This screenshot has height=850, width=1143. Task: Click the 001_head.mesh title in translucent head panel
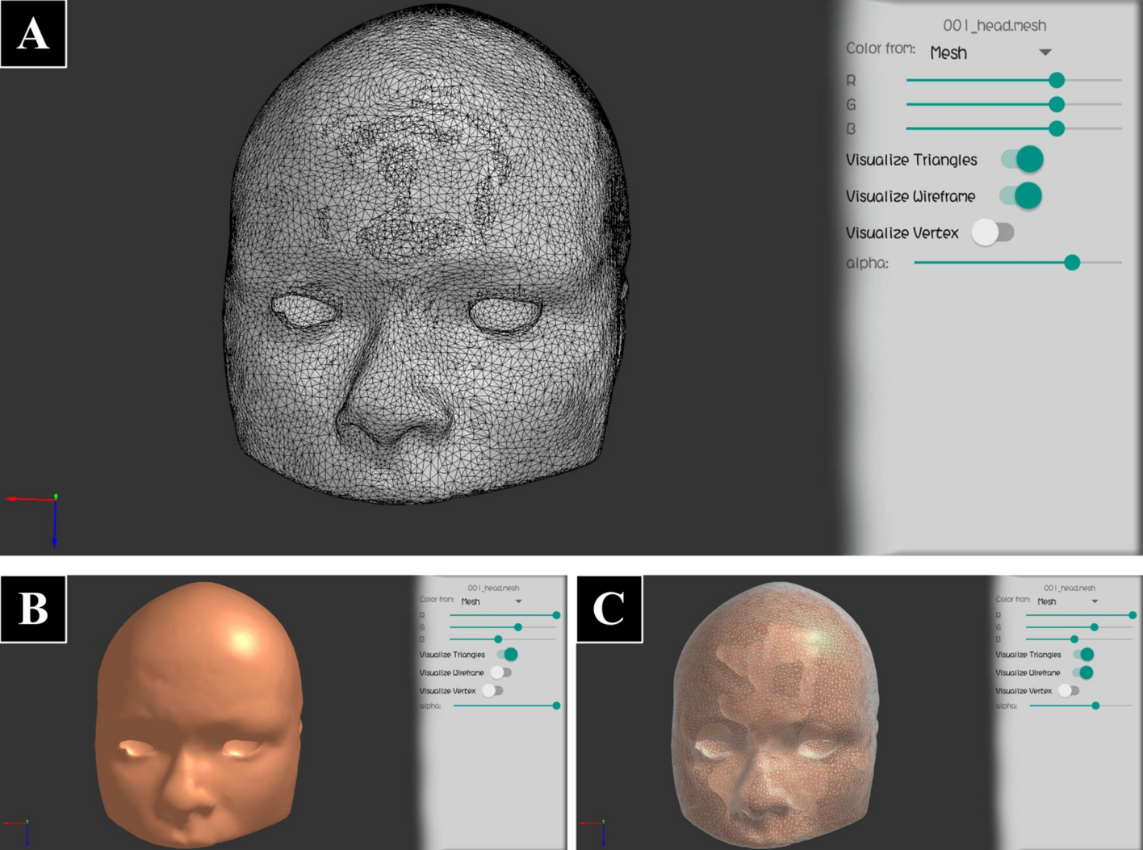click(x=1070, y=588)
